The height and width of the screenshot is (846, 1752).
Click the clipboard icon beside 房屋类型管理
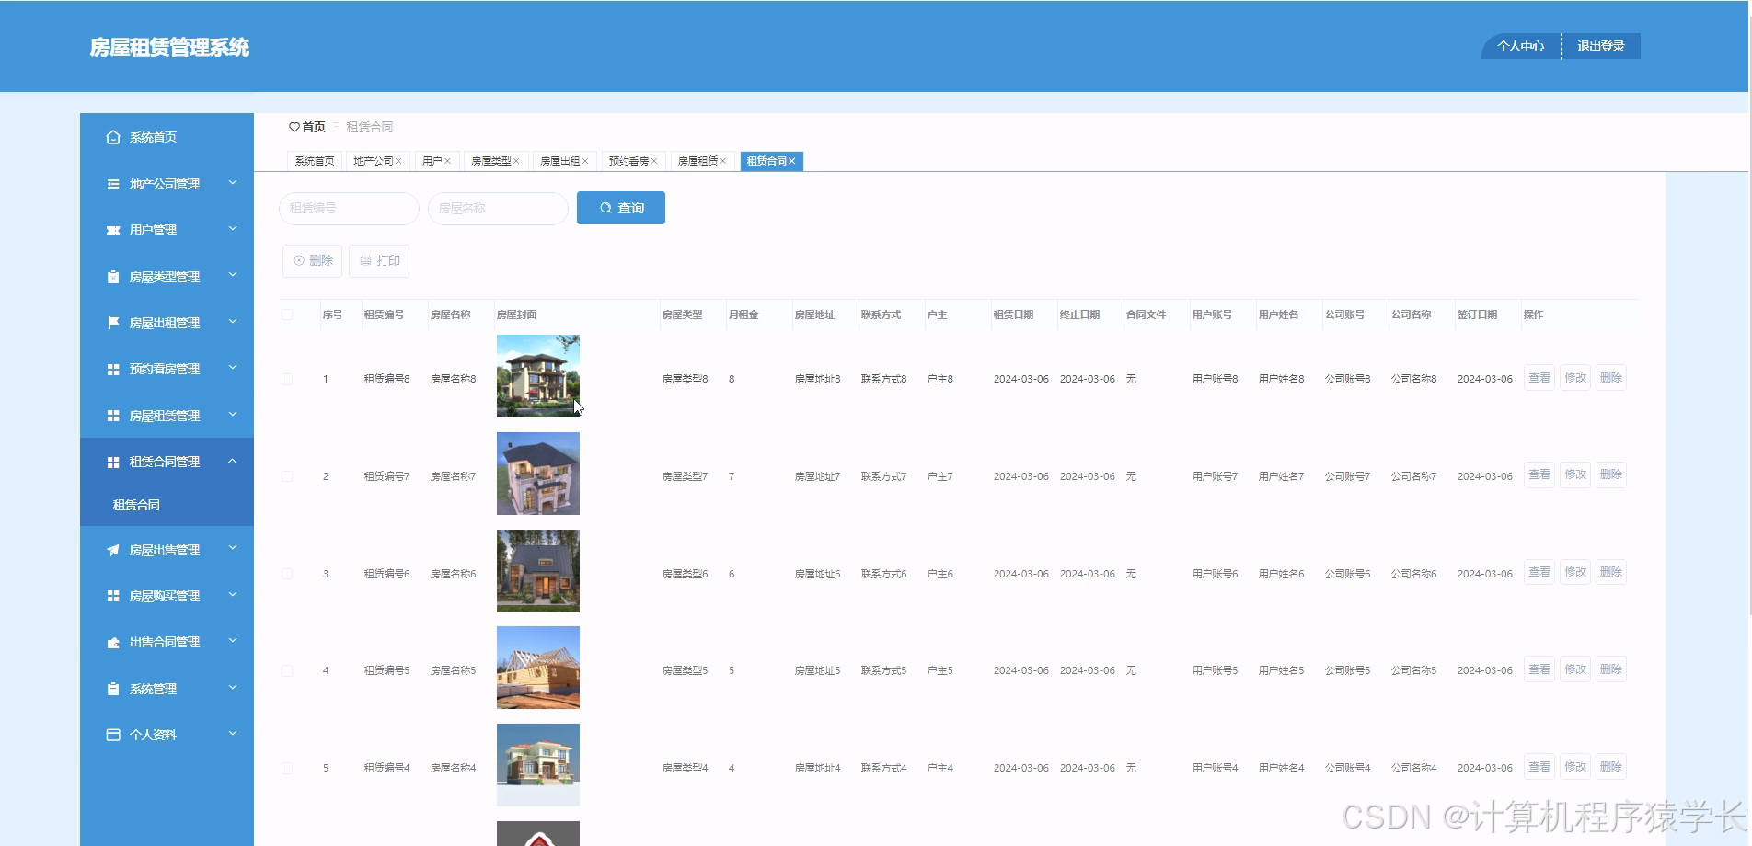[113, 277]
